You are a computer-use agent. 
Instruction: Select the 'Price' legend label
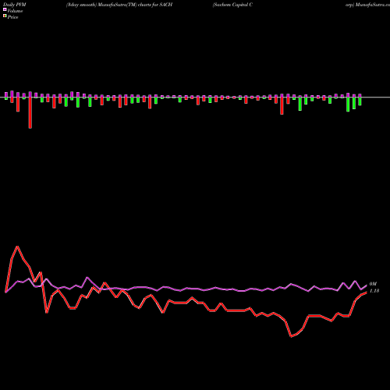tap(12, 17)
